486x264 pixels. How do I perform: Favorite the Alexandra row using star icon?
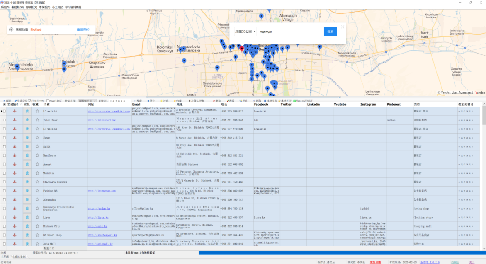37,200
